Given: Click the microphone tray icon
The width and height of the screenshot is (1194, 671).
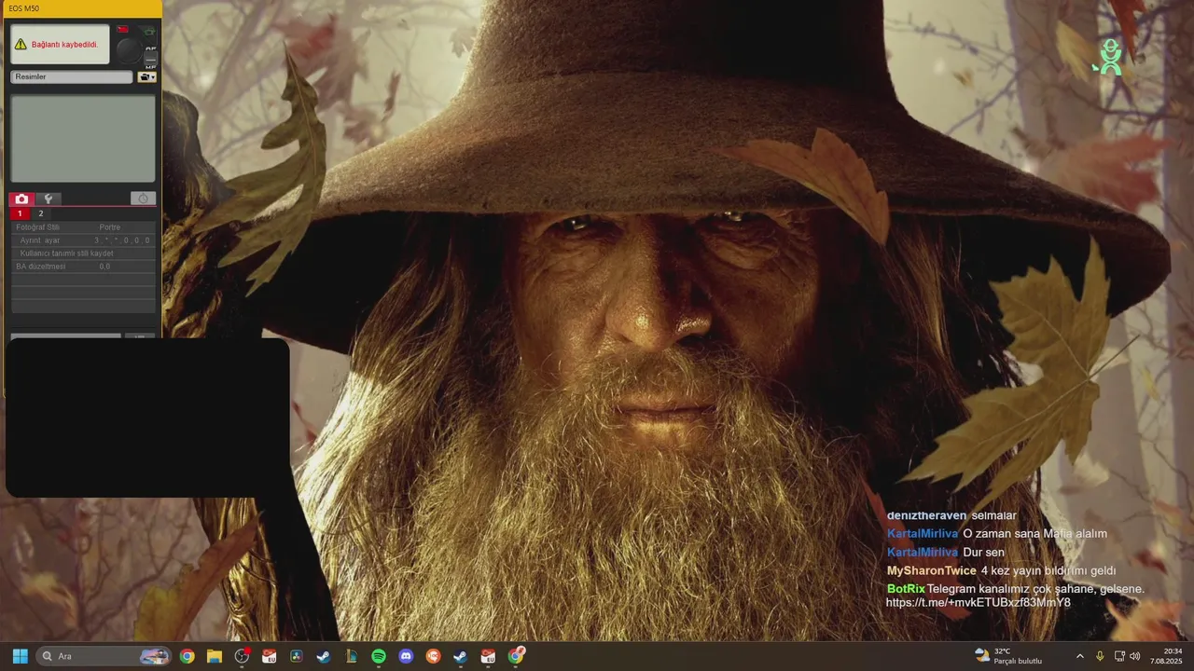Looking at the screenshot, I should (1101, 656).
